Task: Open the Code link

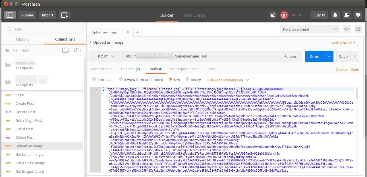Action: [x=355, y=69]
